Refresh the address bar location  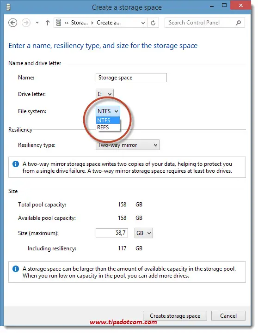(153, 23)
